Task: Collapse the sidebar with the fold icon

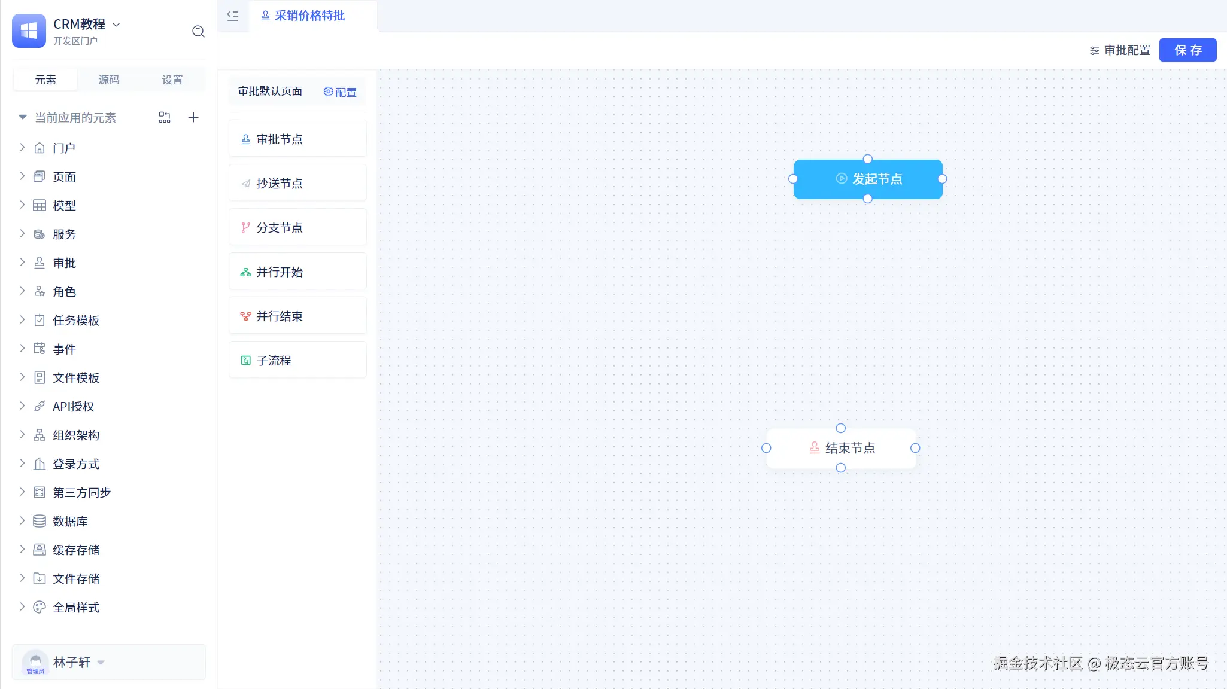Action: [x=233, y=16]
